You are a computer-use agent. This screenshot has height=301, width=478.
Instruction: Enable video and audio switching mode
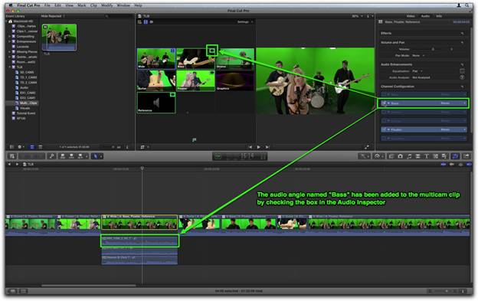pyautogui.click(x=140, y=22)
